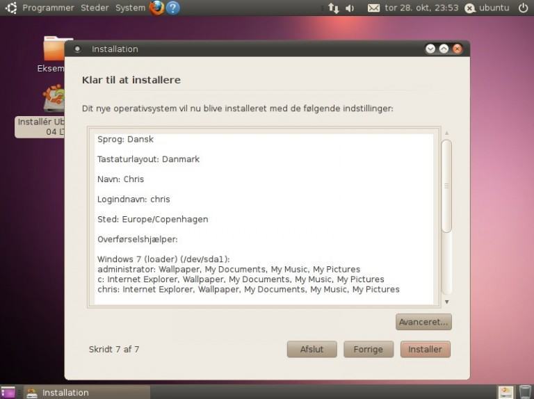Image resolution: width=534 pixels, height=399 pixels.
Task: Click the trash icon in bottom panel
Action: (525, 392)
